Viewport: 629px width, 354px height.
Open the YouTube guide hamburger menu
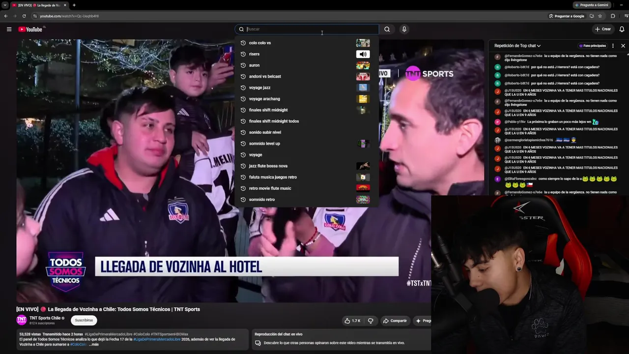point(9,29)
